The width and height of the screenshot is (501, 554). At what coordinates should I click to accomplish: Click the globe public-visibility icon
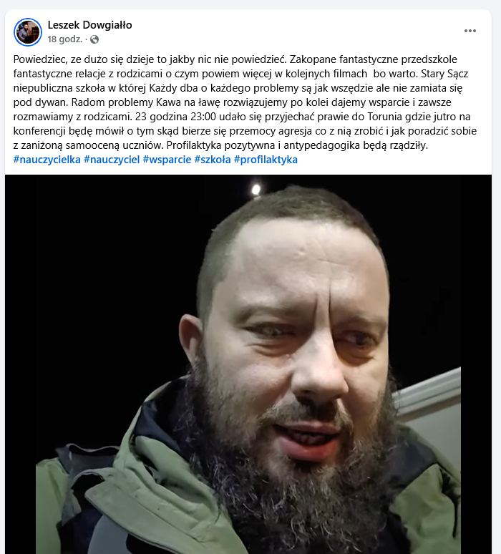click(94, 39)
